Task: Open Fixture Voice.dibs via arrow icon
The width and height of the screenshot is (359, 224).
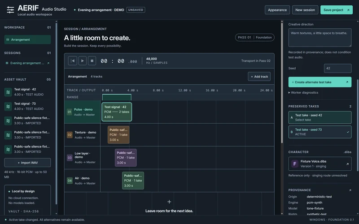Action: 347,164
